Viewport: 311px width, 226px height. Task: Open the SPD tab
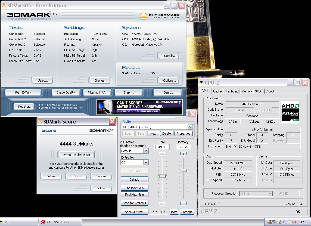tap(258, 91)
